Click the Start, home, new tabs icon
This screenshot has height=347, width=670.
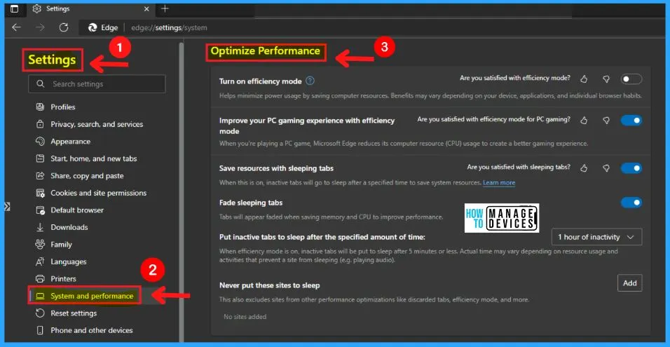click(40, 158)
